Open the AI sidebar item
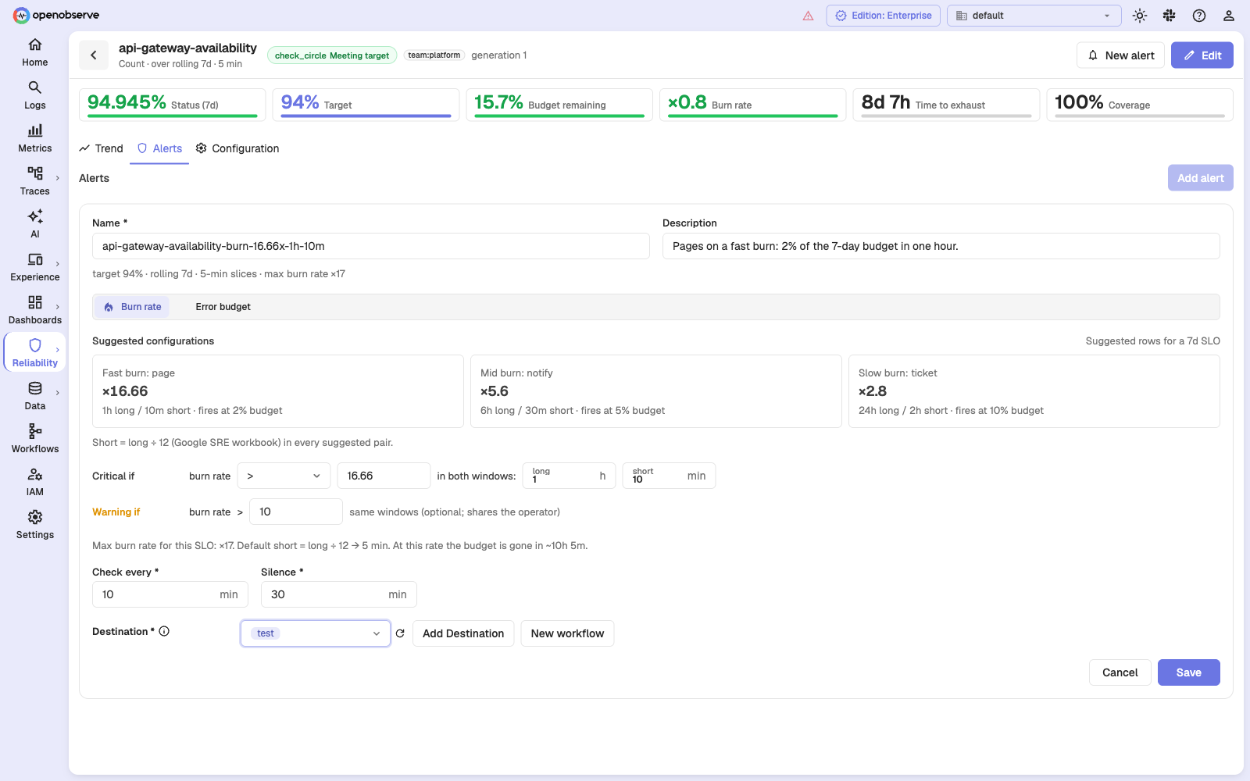This screenshot has height=781, width=1250. (34, 224)
